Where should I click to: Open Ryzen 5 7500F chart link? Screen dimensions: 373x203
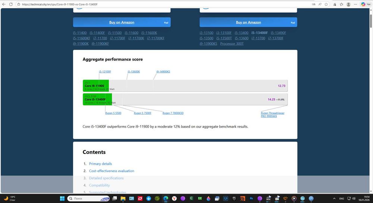142,113
